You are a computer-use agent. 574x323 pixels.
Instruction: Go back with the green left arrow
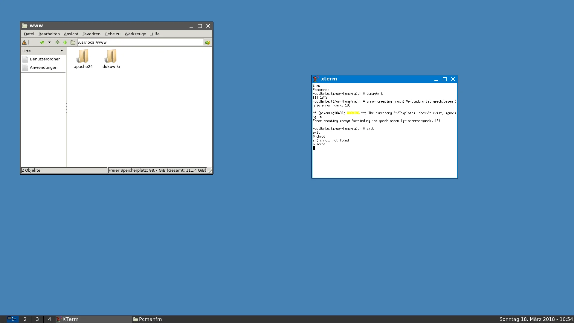[42, 42]
